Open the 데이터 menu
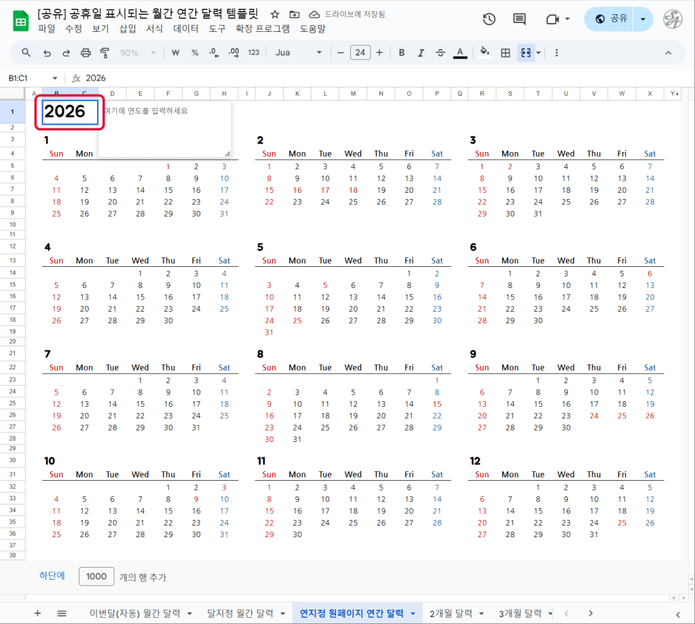 186,29
